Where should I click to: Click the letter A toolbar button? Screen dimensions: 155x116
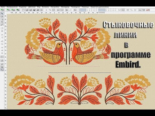pyautogui.click(x=140, y=10)
